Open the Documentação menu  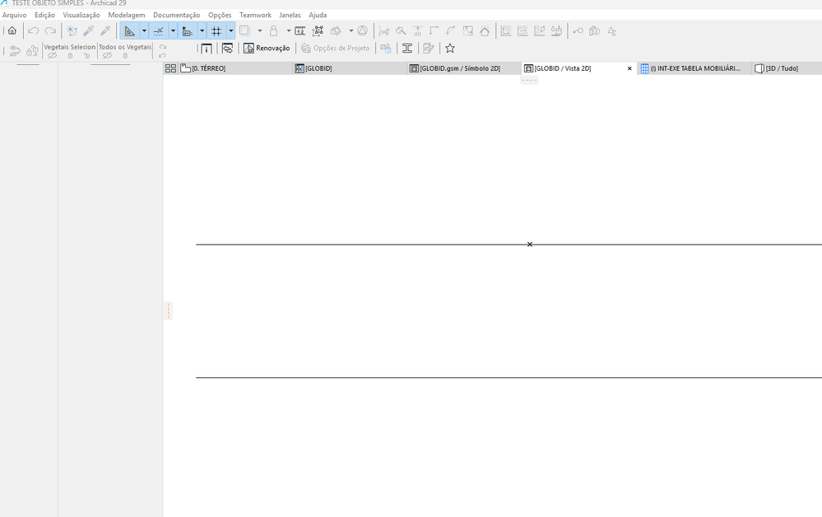coord(177,15)
